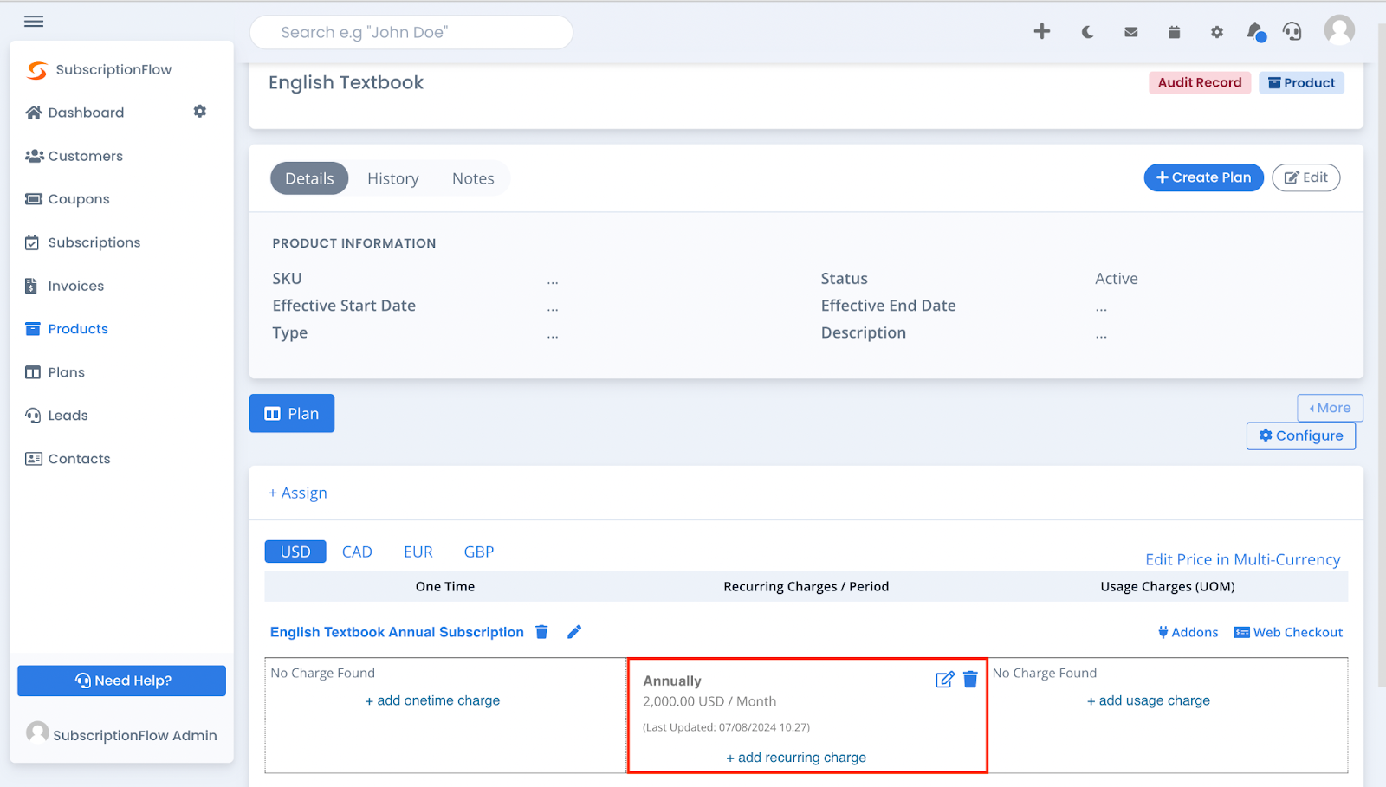This screenshot has width=1386, height=787.
Task: Open Customers in the sidebar
Action: [74, 156]
